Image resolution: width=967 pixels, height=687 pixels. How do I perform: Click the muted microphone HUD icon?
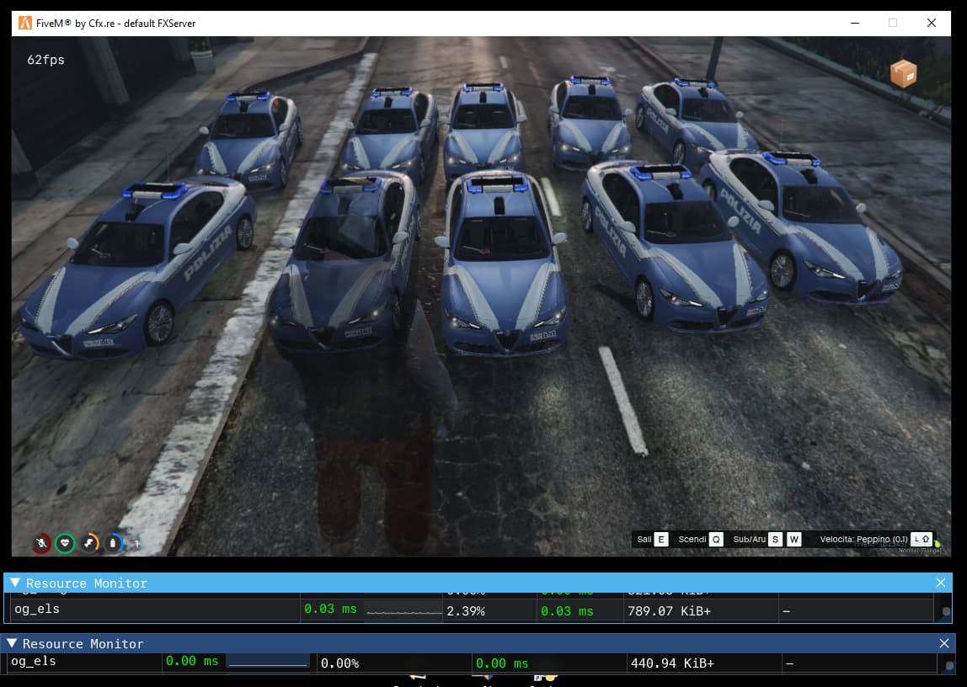41,543
